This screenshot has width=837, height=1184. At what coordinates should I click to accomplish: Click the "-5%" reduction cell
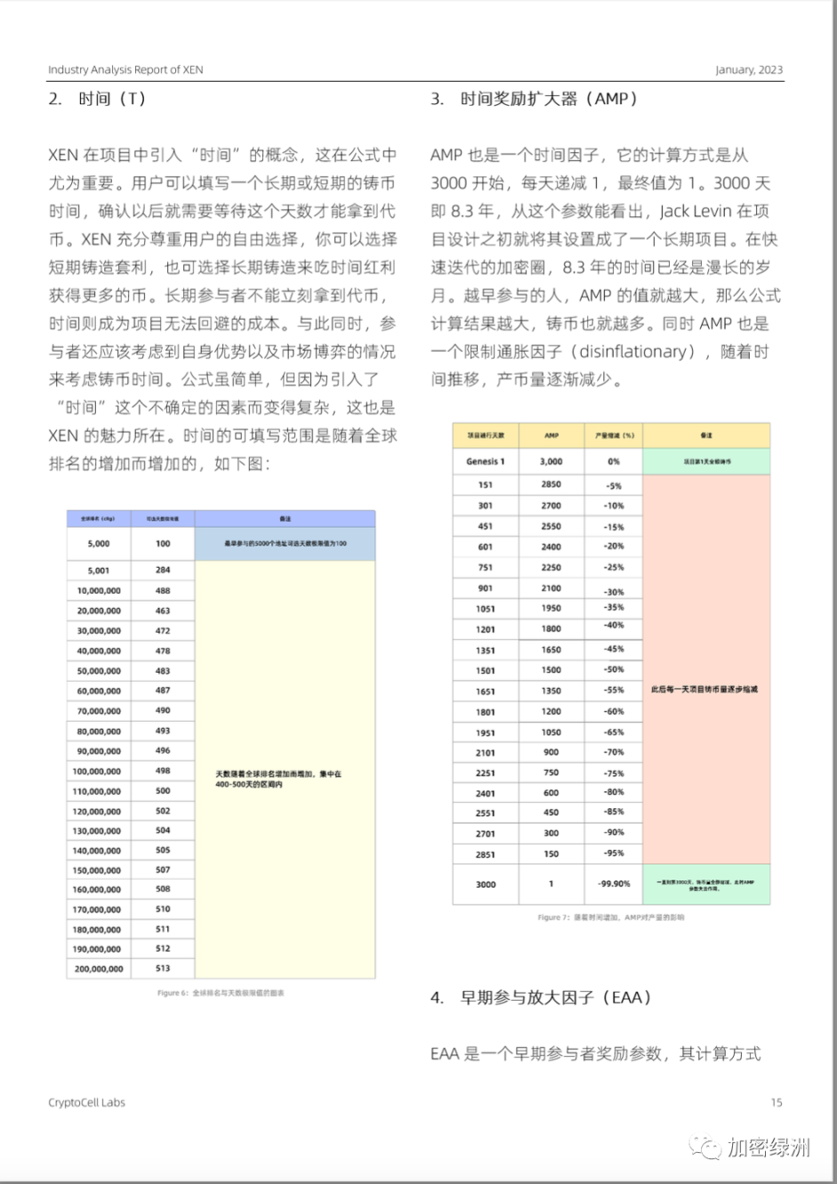[x=614, y=486]
